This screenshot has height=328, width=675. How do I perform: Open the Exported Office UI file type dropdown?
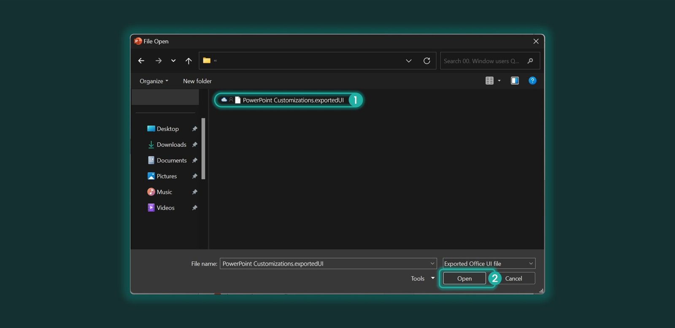coord(489,263)
